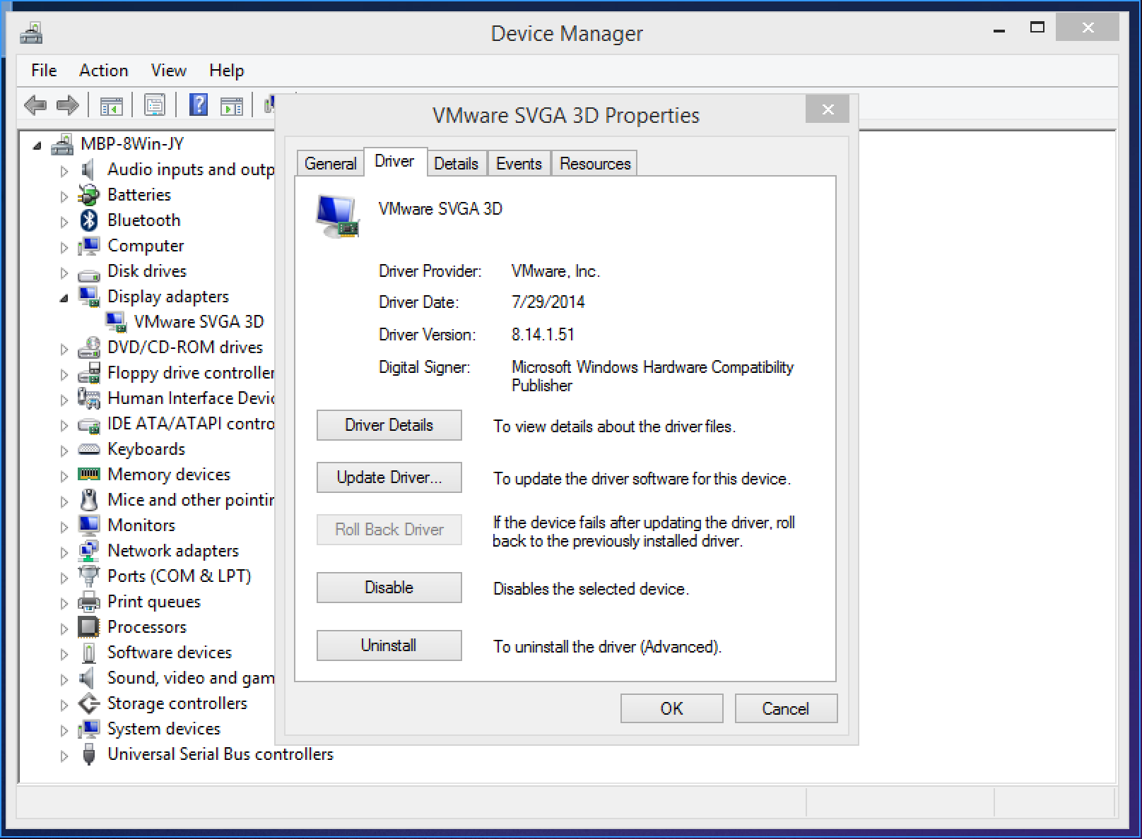Click the Keyboards category icon
The height and width of the screenshot is (839, 1142).
point(88,449)
